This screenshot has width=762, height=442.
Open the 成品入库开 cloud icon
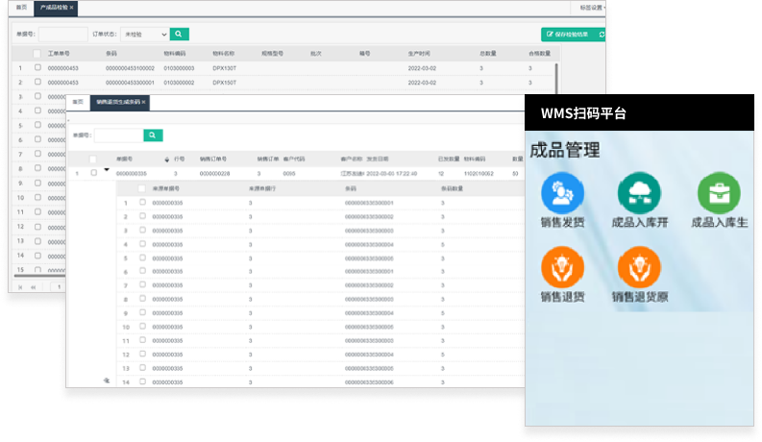point(638,194)
